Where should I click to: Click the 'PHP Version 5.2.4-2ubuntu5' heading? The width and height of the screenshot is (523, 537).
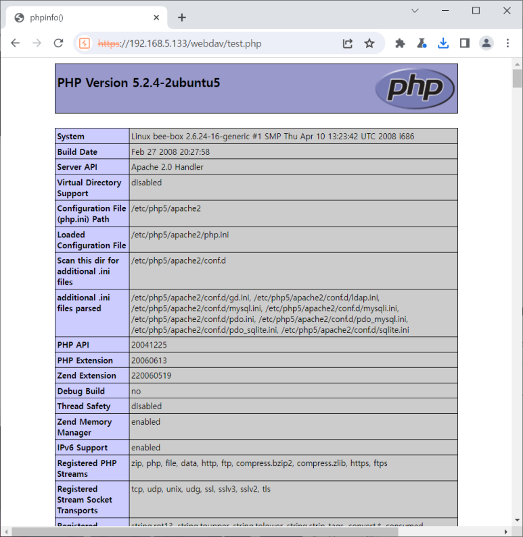[139, 83]
